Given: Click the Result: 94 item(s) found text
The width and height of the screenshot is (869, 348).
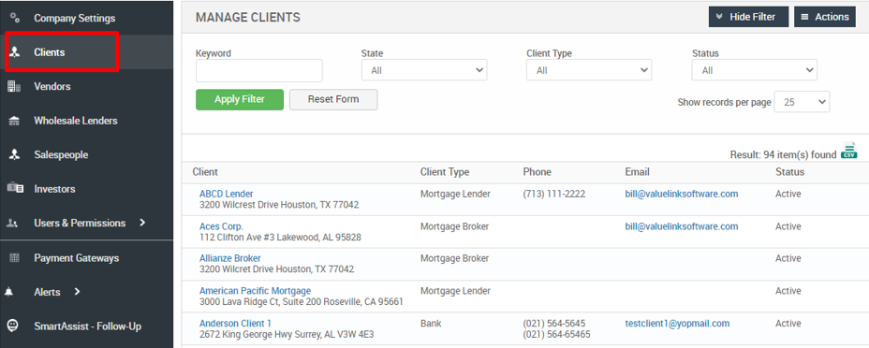Looking at the screenshot, I should (783, 155).
